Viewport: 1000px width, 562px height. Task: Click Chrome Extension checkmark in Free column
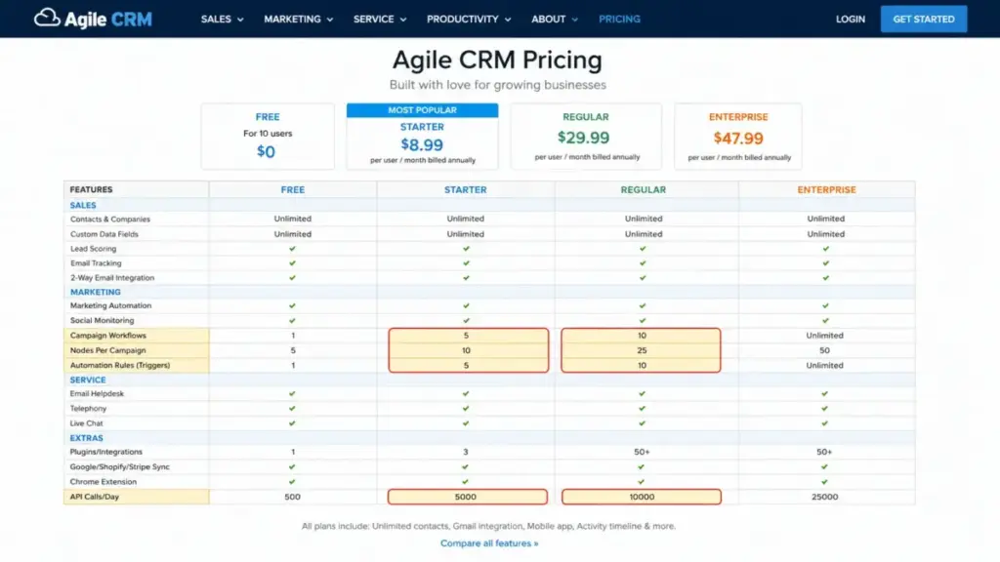(292, 482)
